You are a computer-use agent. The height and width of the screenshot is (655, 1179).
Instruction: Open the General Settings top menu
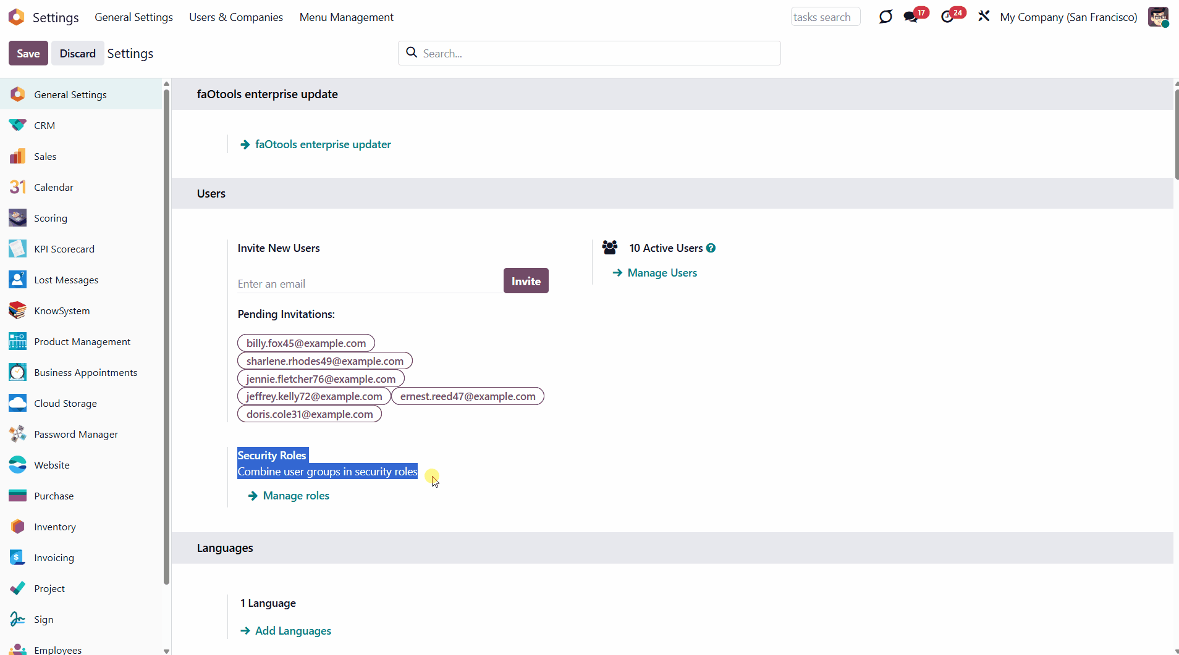[x=133, y=17]
